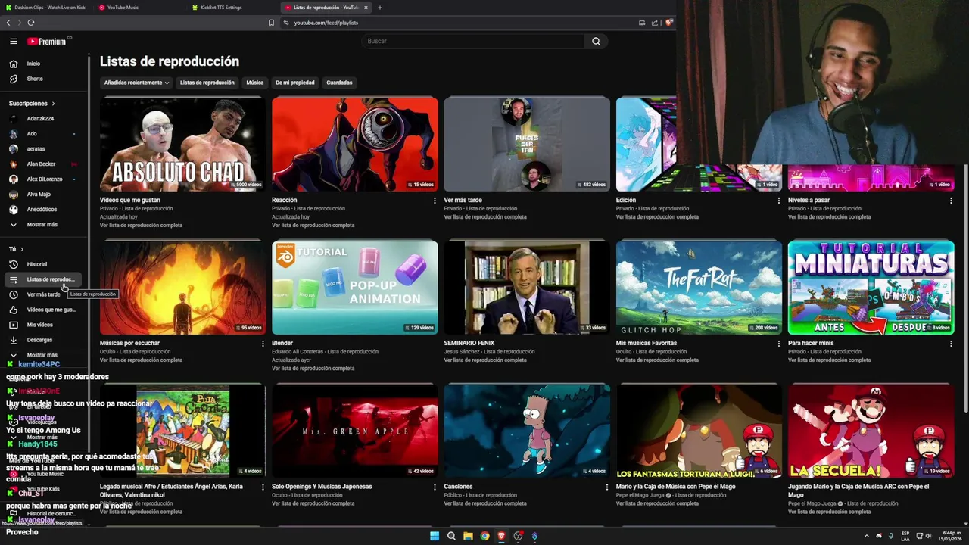Open Descargas in the sidebar

[44, 340]
